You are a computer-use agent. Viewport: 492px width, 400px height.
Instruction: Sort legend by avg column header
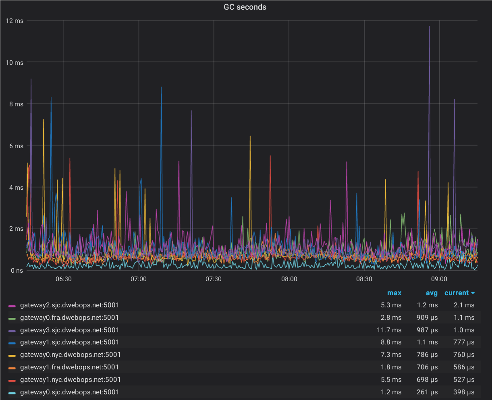pos(431,293)
